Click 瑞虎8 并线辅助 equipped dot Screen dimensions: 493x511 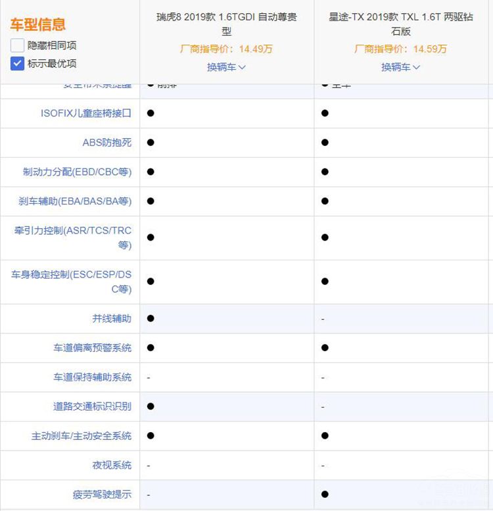(x=151, y=318)
